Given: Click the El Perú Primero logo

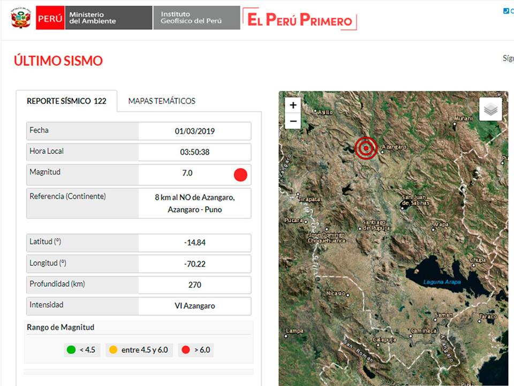Looking at the screenshot, I should 300,20.
